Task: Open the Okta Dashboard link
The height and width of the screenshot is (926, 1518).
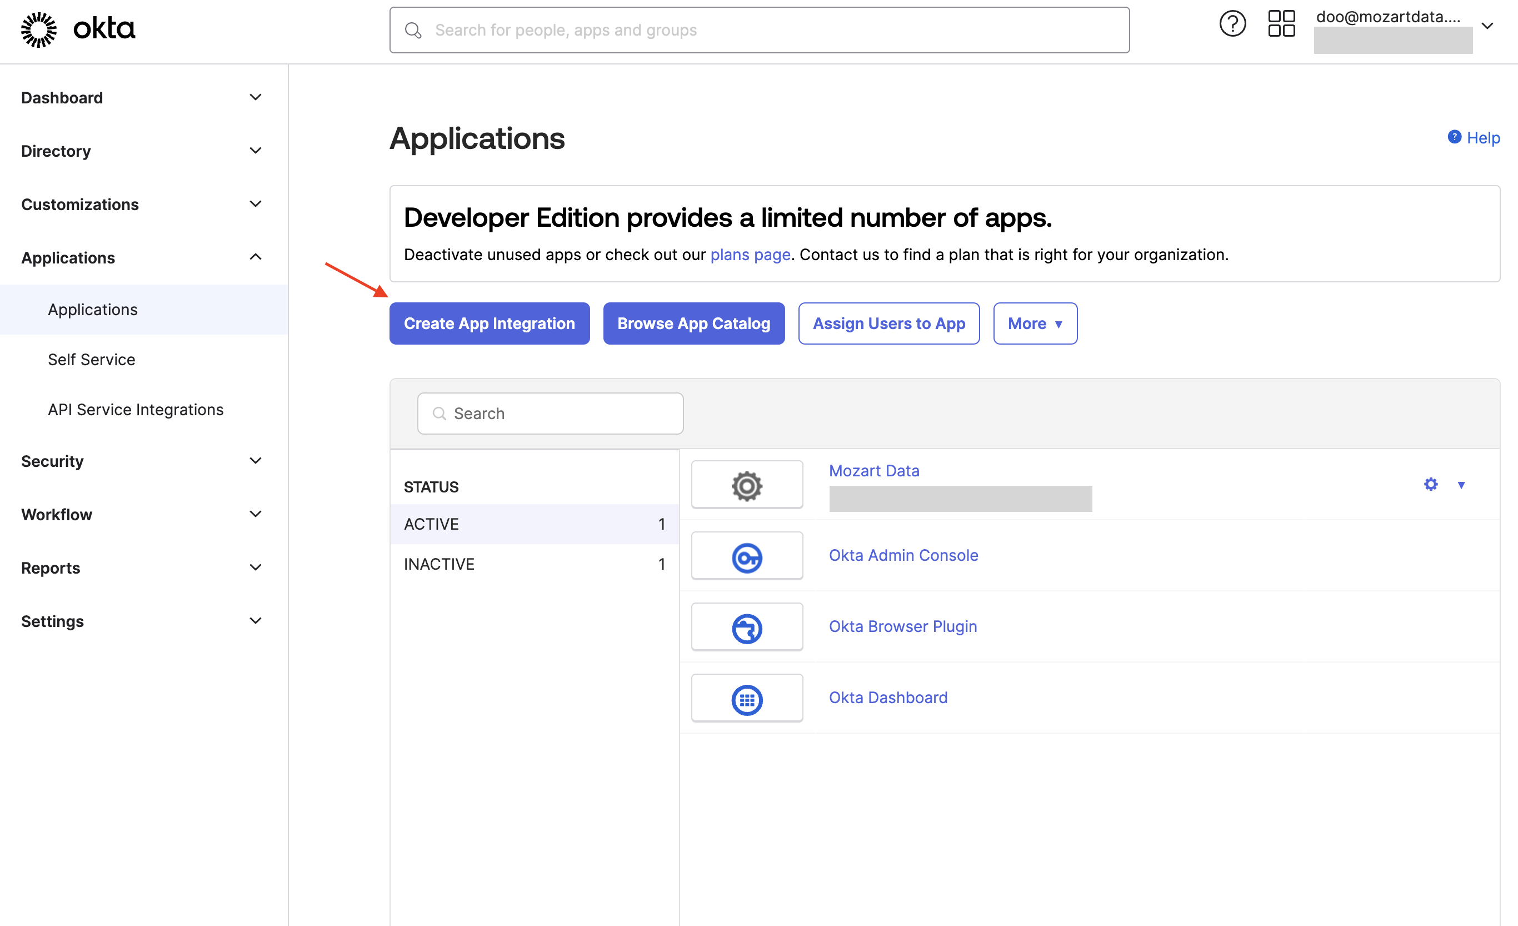Action: [888, 698]
